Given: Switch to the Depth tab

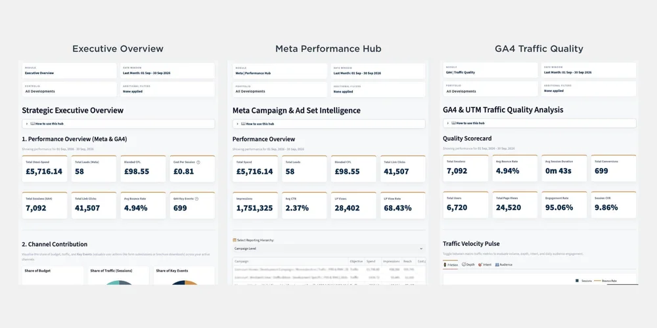Looking at the screenshot, I should point(468,265).
